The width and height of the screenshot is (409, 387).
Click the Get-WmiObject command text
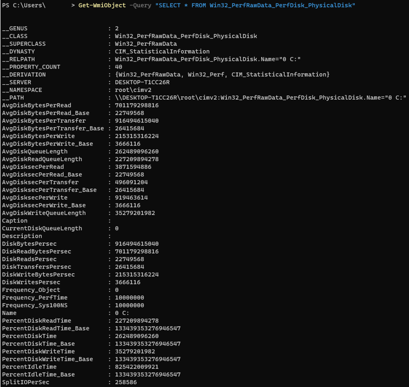102,5
